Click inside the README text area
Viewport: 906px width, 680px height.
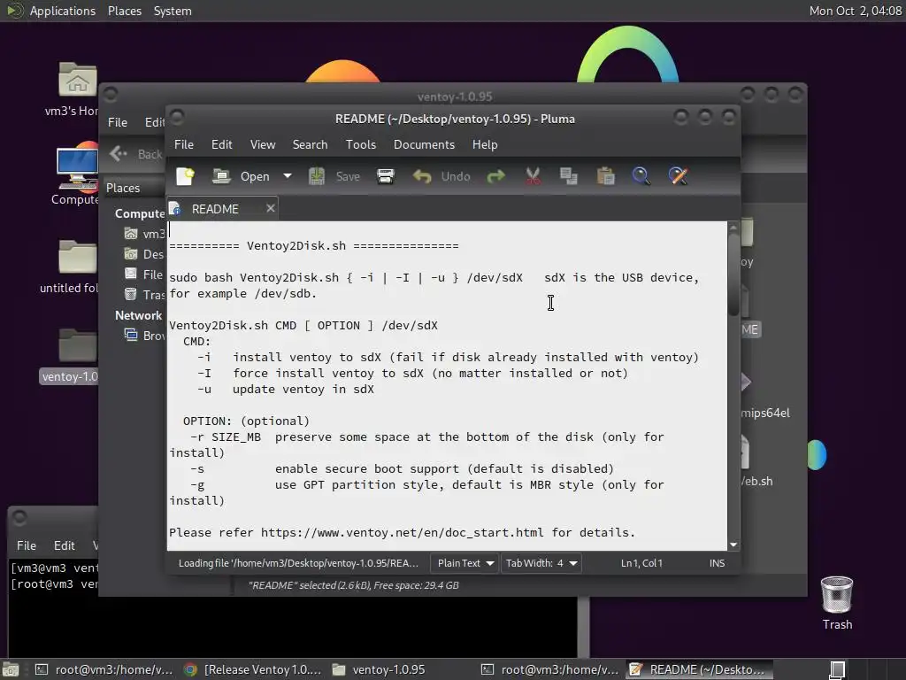pyautogui.click(x=447, y=386)
